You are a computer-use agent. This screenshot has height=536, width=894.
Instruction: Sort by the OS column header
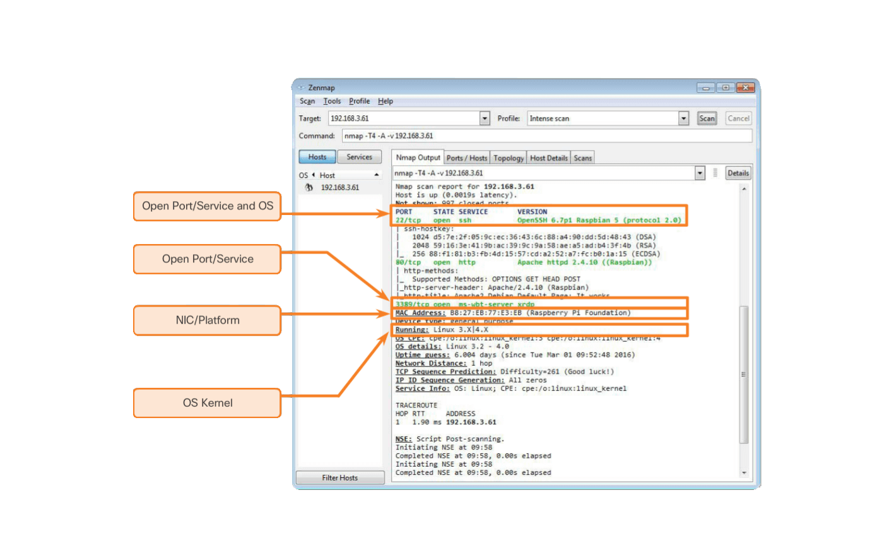point(304,175)
